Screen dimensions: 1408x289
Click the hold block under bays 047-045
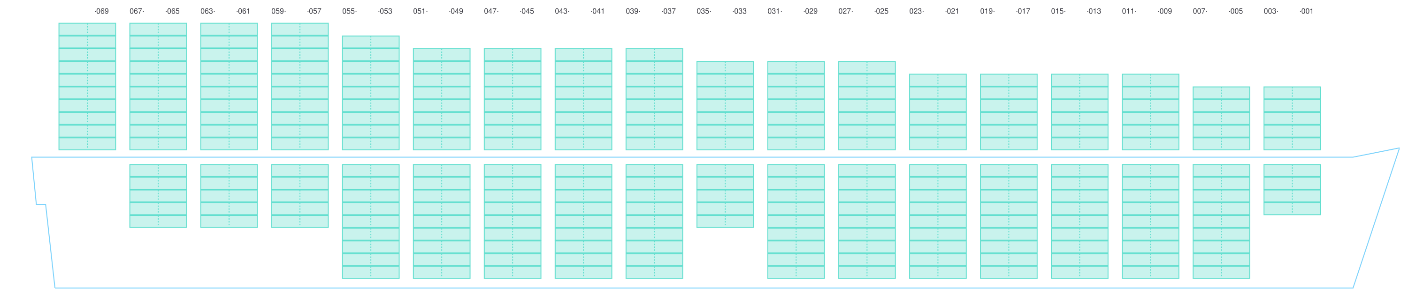(512, 221)
